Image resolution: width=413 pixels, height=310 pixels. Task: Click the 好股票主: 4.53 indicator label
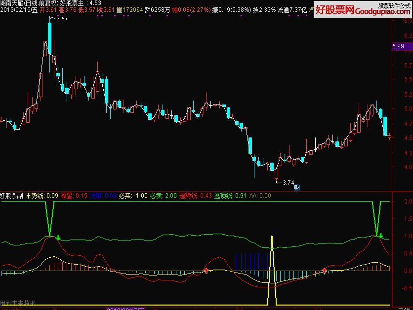(x=81, y=3)
